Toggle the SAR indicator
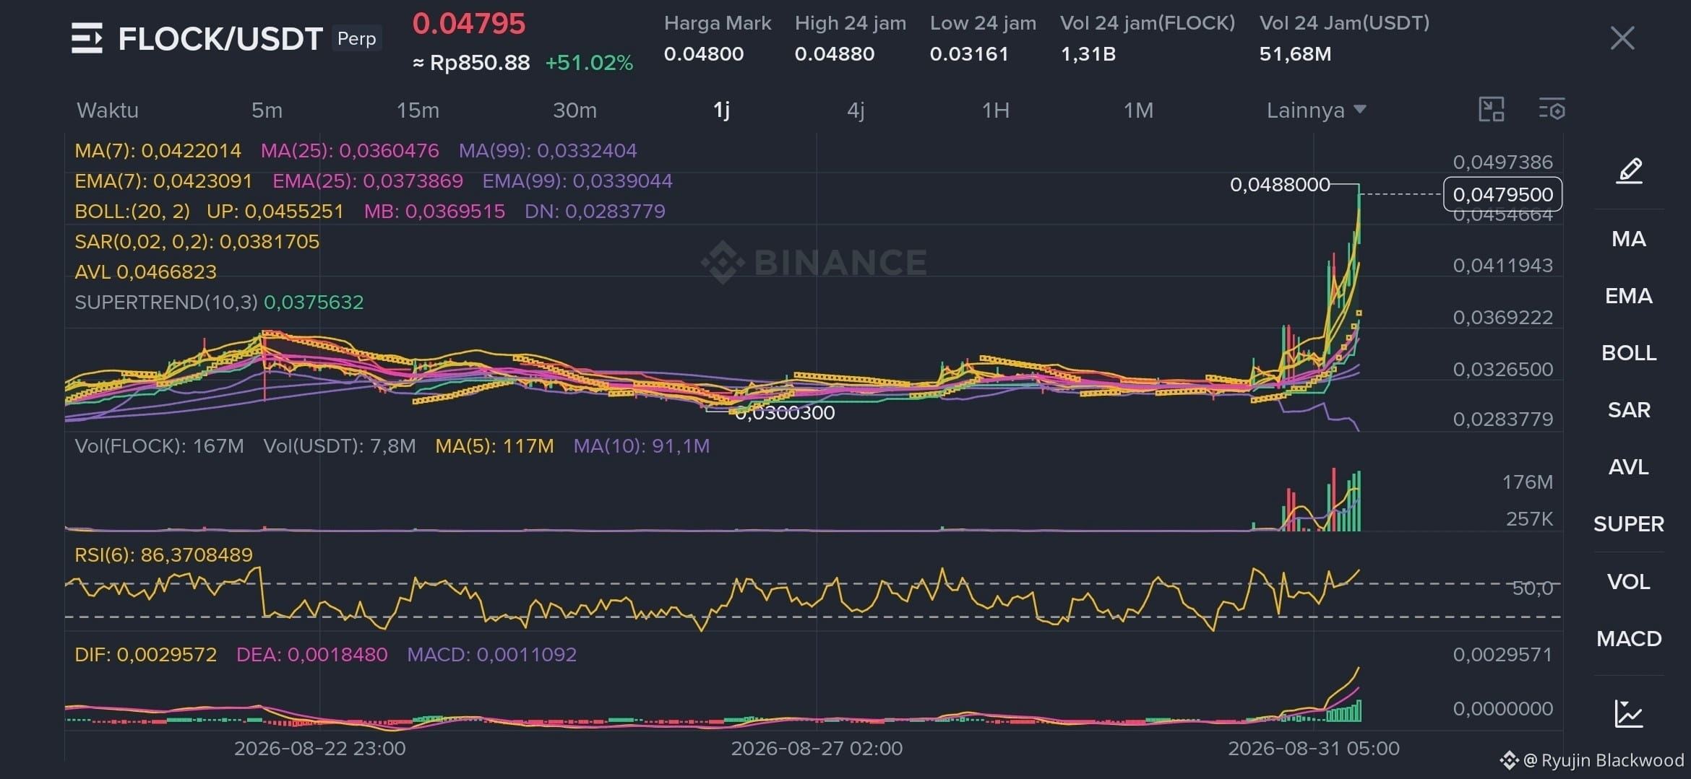Image resolution: width=1691 pixels, height=779 pixels. [1629, 410]
